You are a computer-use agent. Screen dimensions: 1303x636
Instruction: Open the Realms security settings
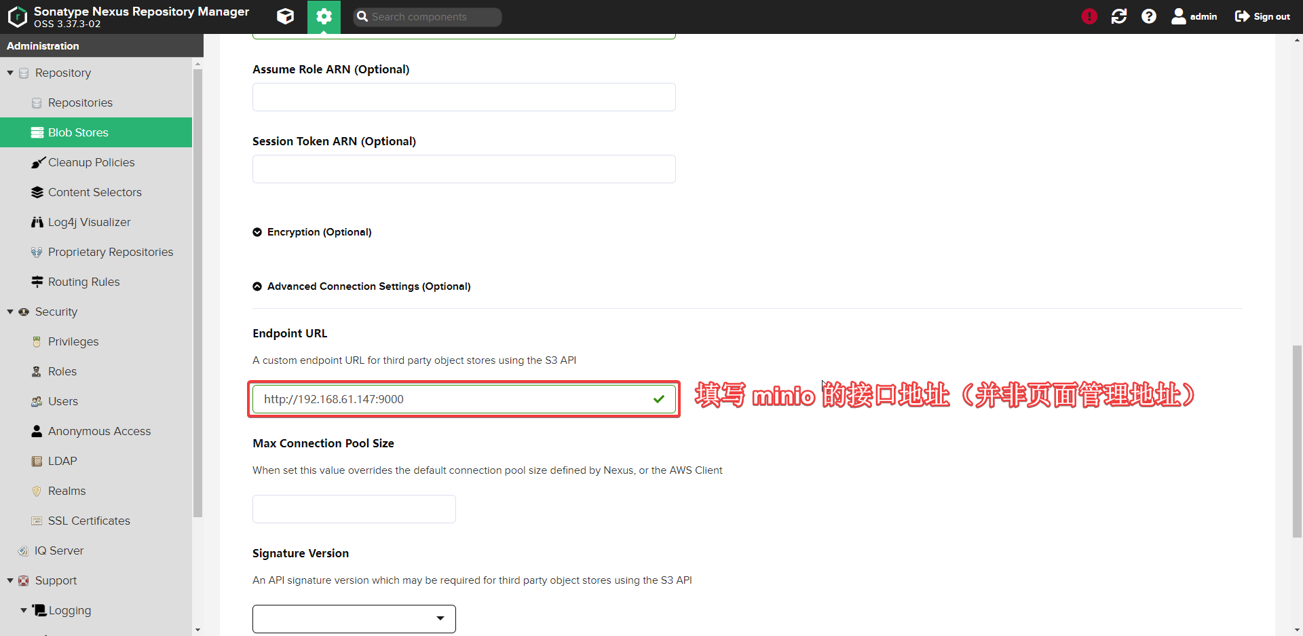pyautogui.click(x=66, y=491)
